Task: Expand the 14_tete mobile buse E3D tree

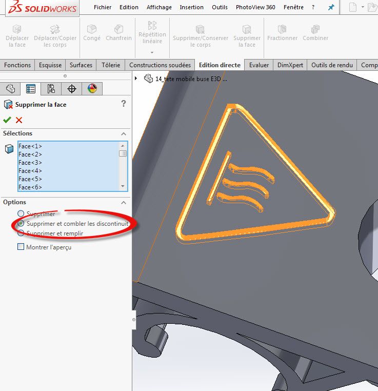Action: tap(136, 79)
